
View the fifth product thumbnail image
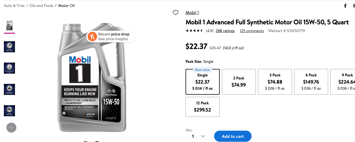[x=9, y=111]
